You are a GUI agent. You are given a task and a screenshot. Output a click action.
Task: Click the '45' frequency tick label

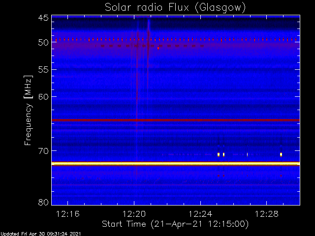click(43, 18)
